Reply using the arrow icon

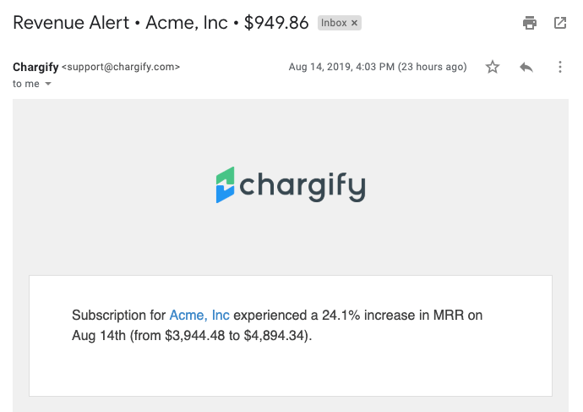[x=526, y=67]
